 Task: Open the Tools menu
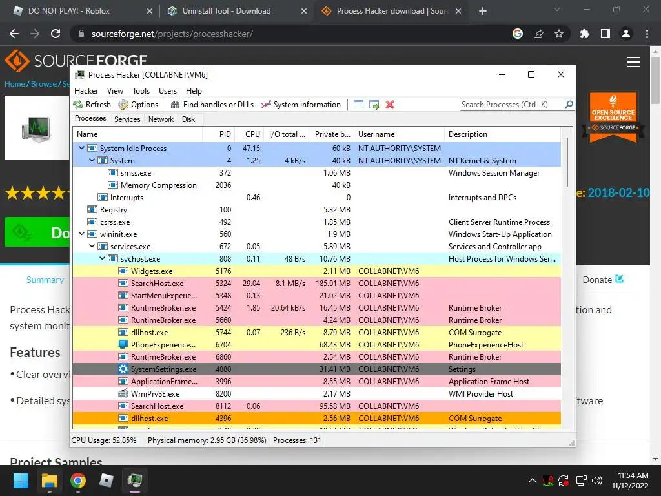[x=141, y=90]
